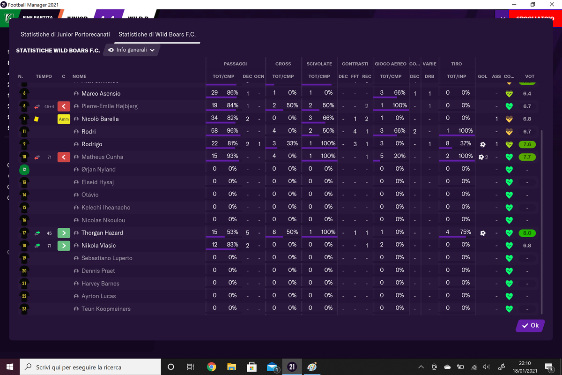The width and height of the screenshot is (562, 375).
Task: Click the Windows search box
Action: [x=90, y=367]
